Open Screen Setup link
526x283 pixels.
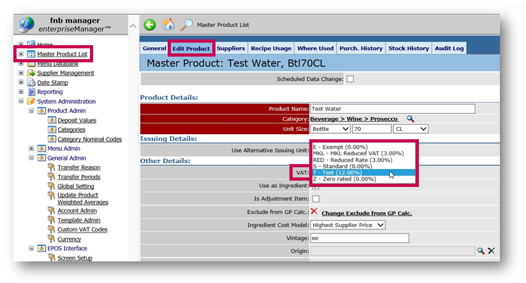pyautogui.click(x=75, y=258)
